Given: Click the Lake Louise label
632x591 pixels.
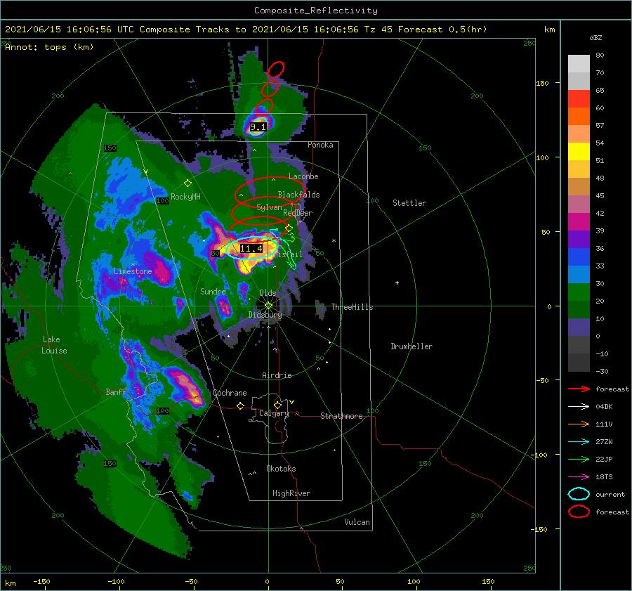Looking at the screenshot, I should pos(54,345).
